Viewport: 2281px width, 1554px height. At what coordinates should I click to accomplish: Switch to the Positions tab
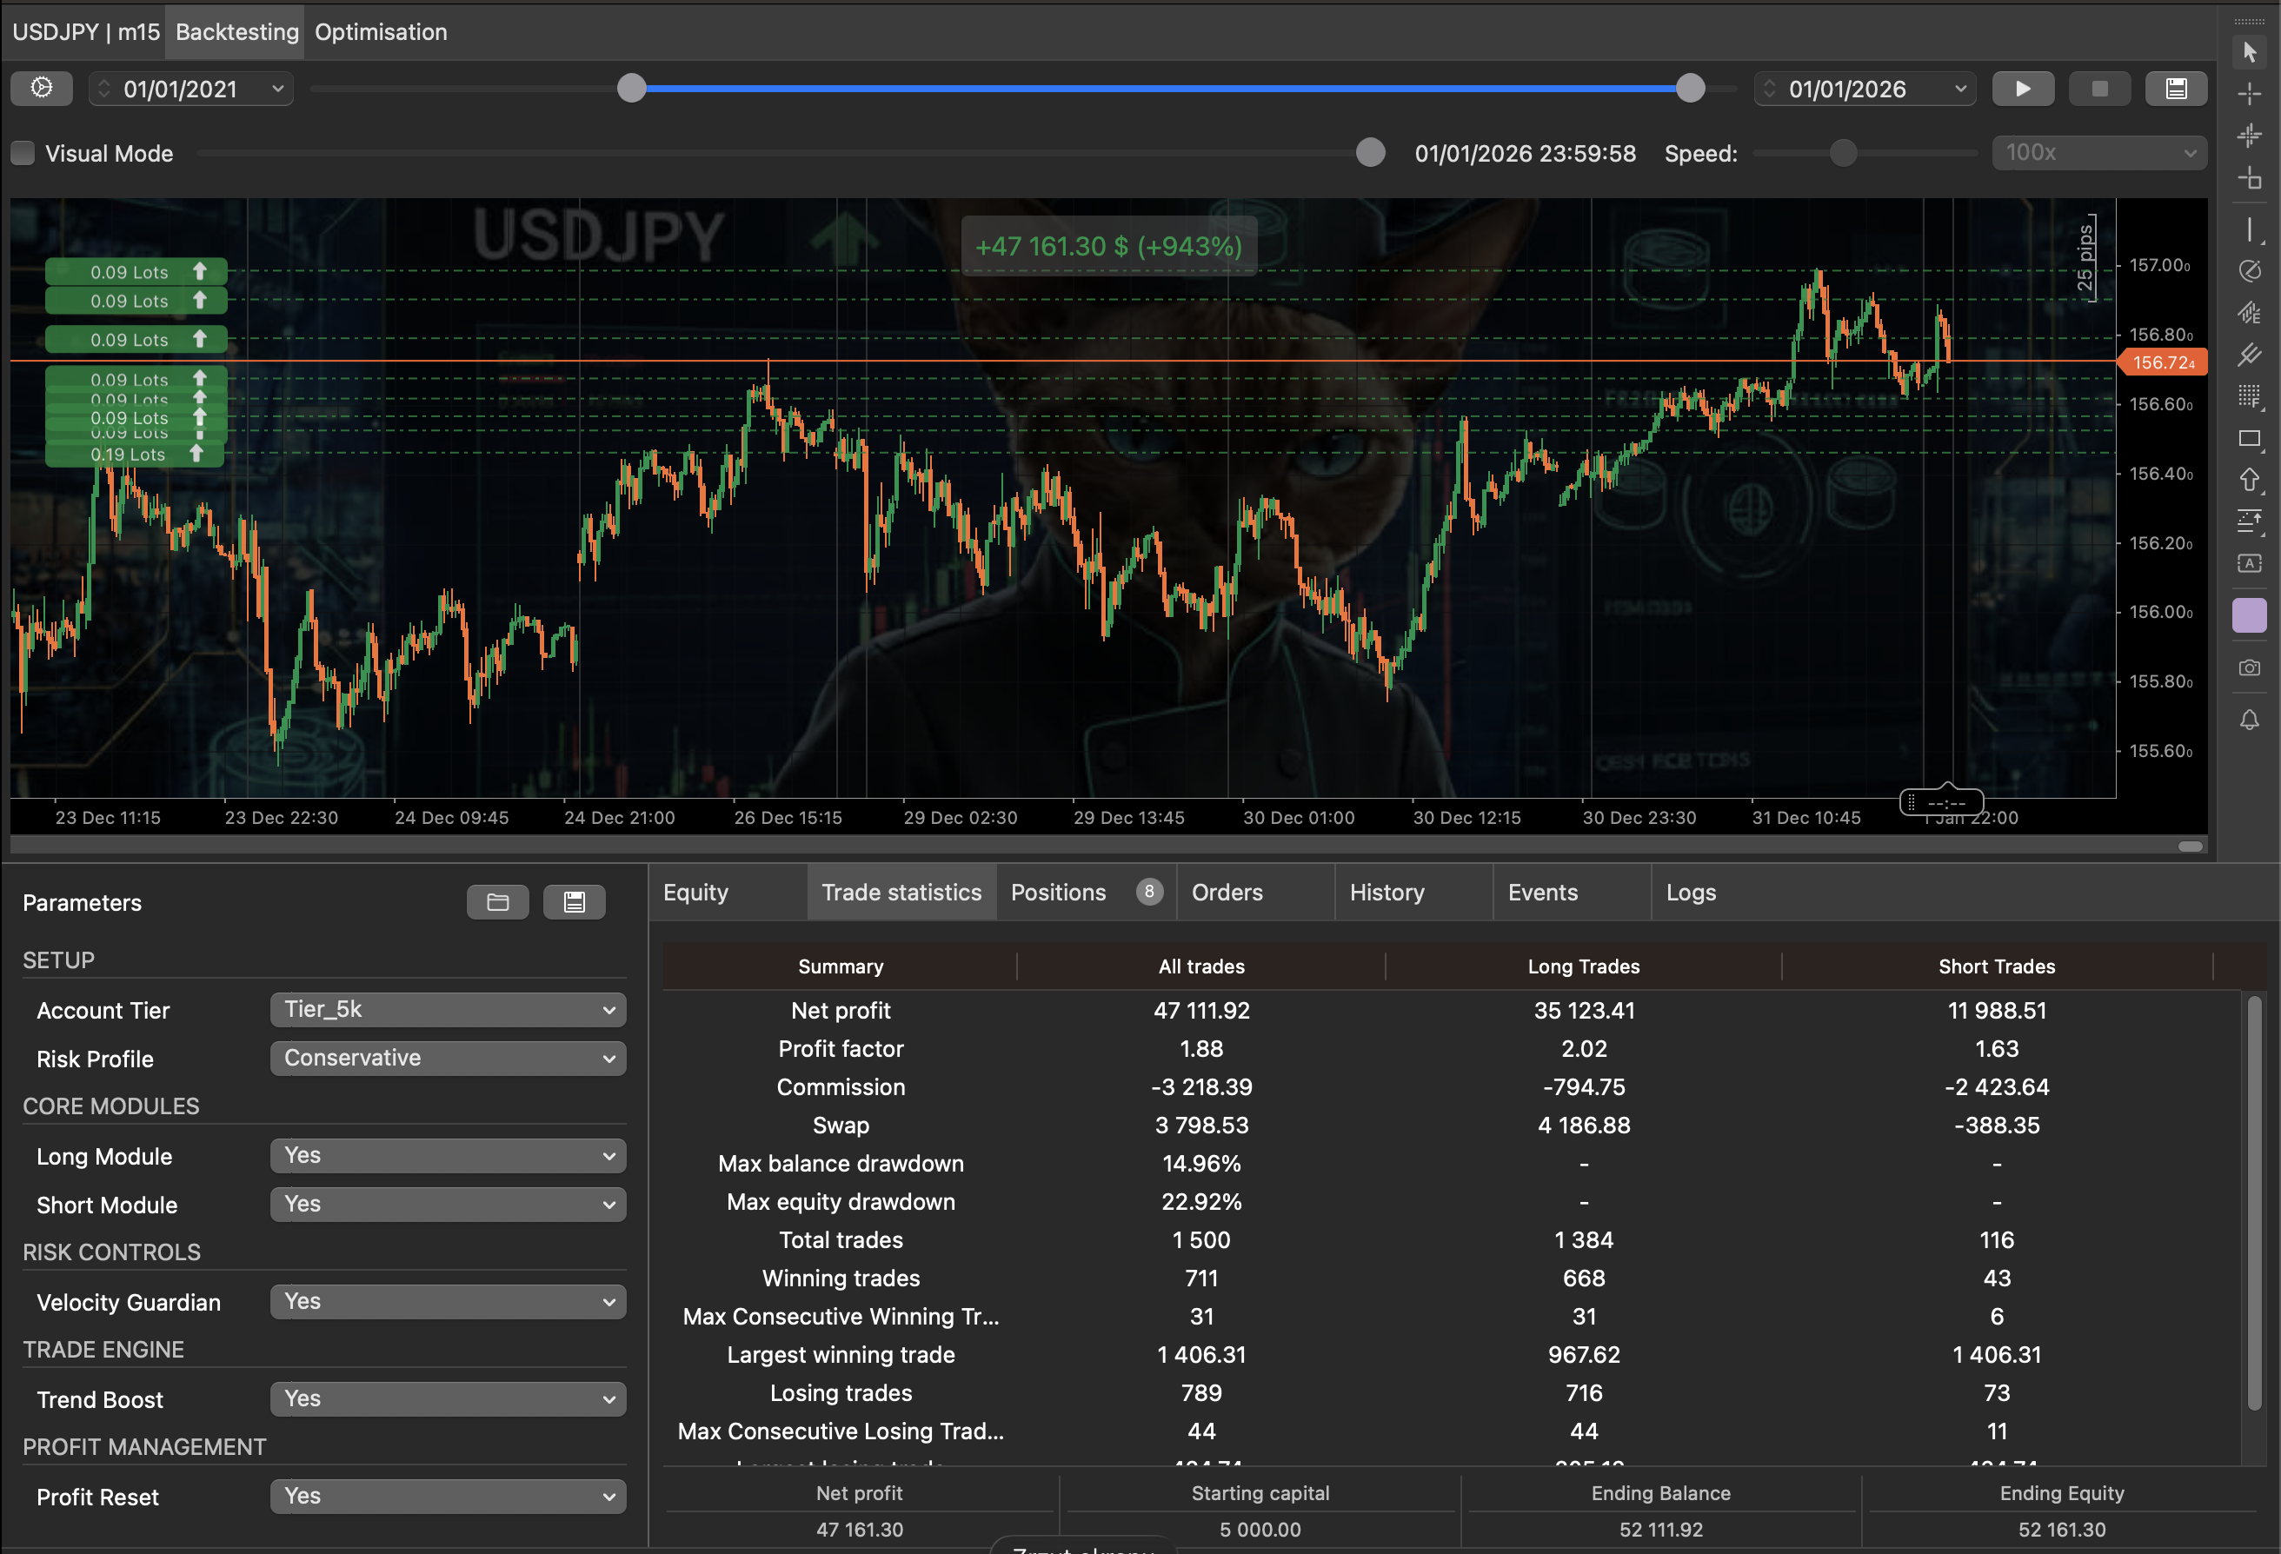(1059, 892)
